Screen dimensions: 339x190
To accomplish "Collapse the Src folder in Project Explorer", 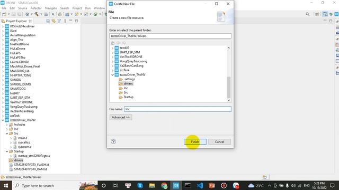I will 7,134.
